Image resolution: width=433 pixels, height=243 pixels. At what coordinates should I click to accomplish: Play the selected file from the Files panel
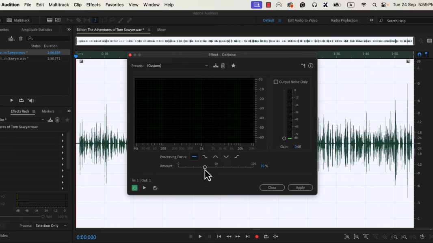(12, 100)
